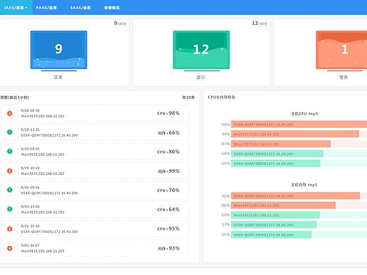Image resolution: width=367 pixels, height=275 pixels.
Task: Click the orange alert icon for 8/29-10:10
Action: 10,171
